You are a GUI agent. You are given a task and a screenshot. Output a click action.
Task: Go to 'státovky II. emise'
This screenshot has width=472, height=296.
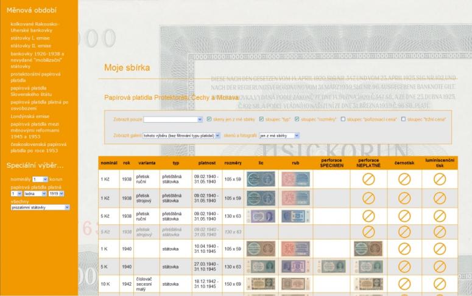(x=30, y=46)
